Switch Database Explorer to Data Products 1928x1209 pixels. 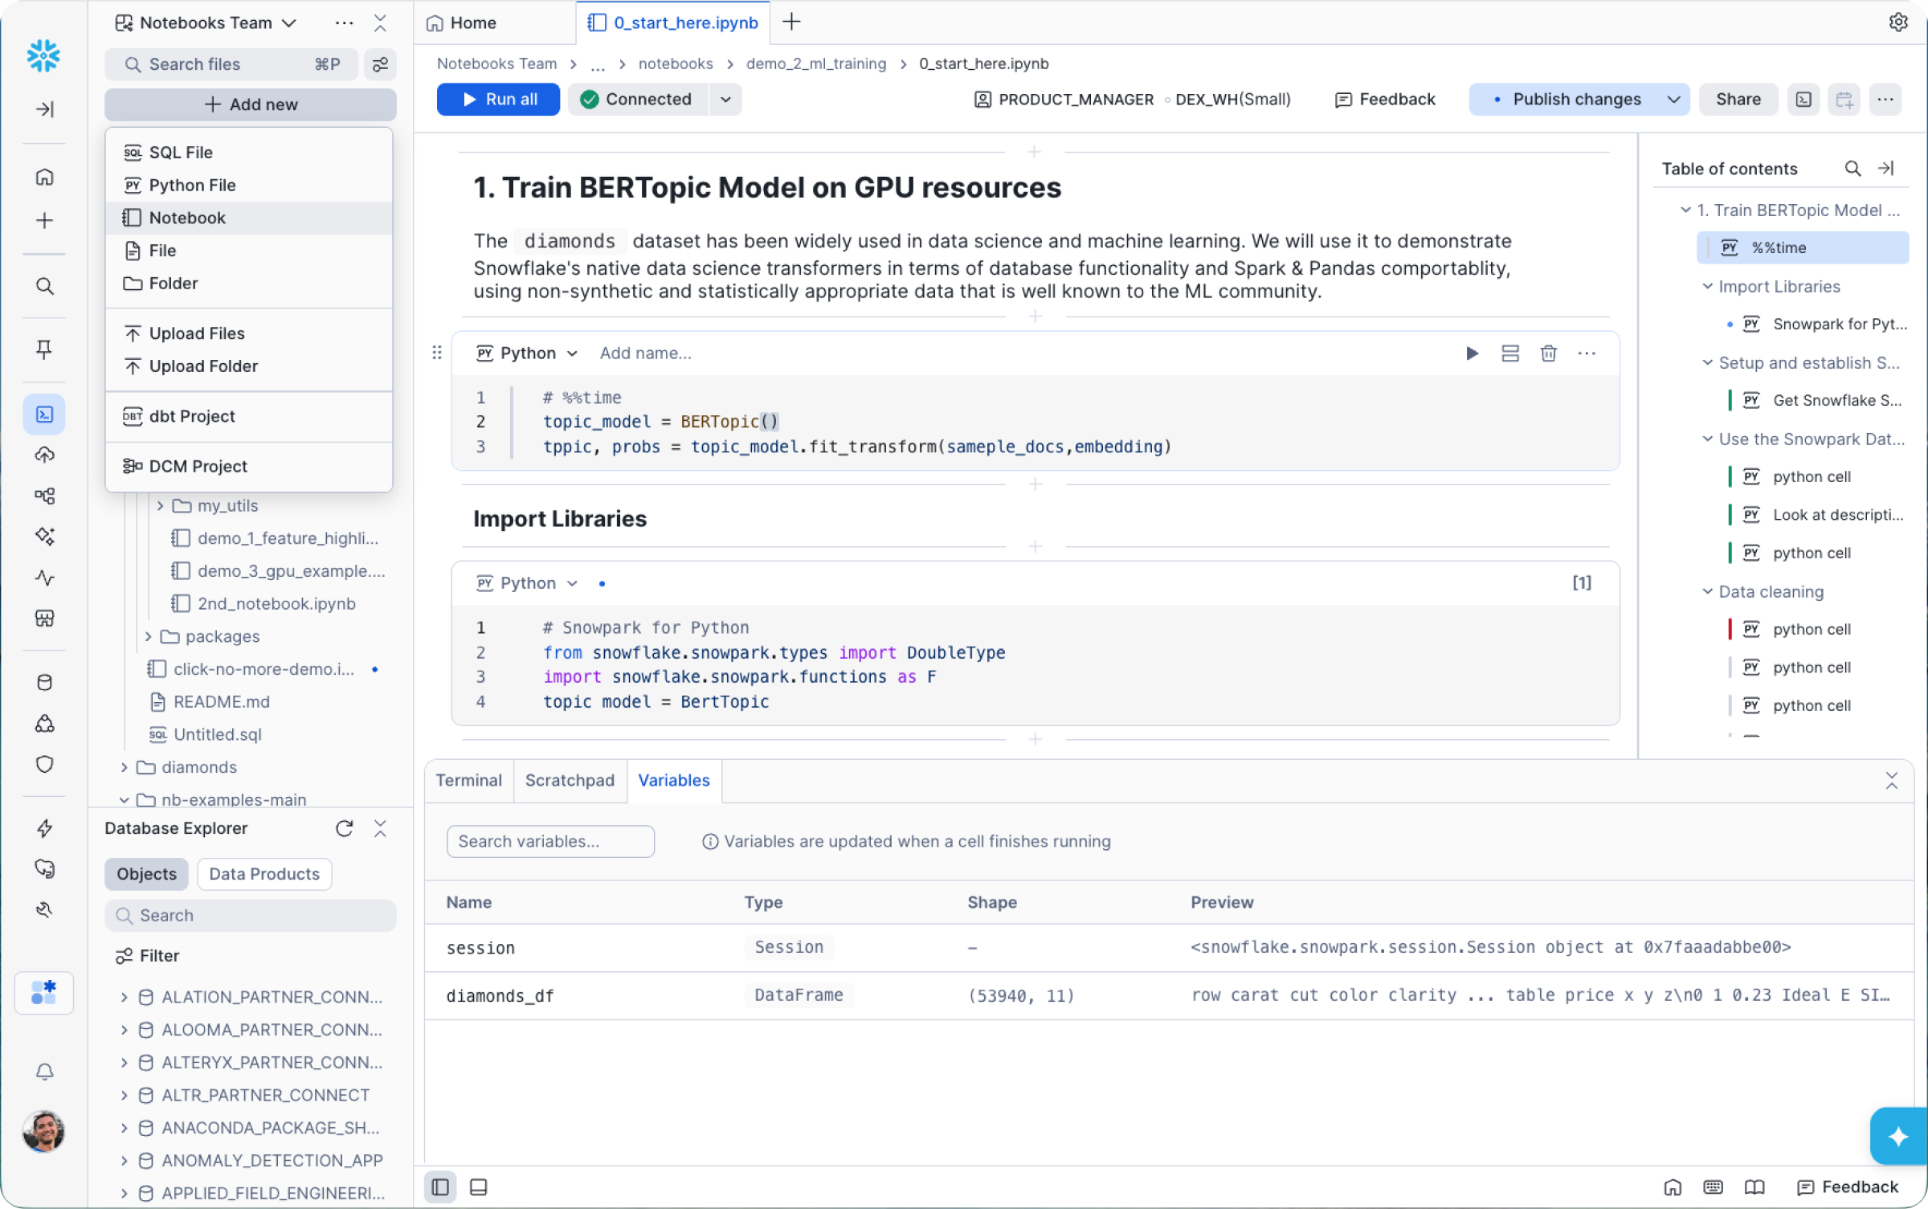(x=263, y=874)
